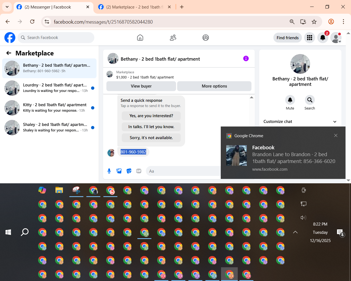Click the View buyer button
The height and width of the screenshot is (281, 351).
click(x=141, y=86)
